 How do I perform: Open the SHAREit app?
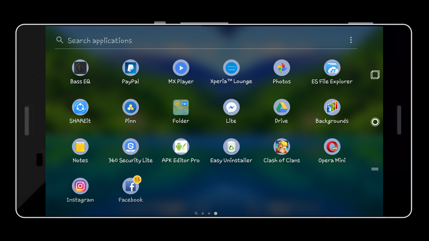point(80,107)
